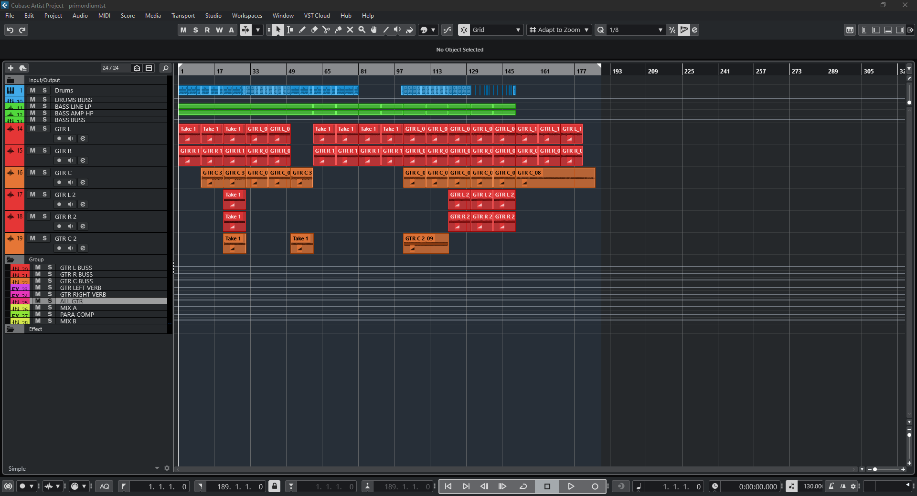The height and width of the screenshot is (496, 917).
Task: Open the VST Cloud menu
Action: coord(317,16)
